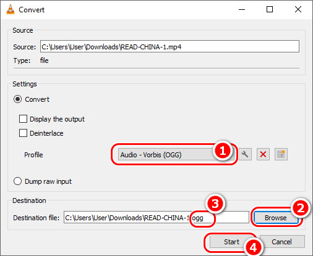The image size is (313, 256).
Task: Open the Profile dropdown Audio - Vorbis (OGG)
Action: coord(176,155)
